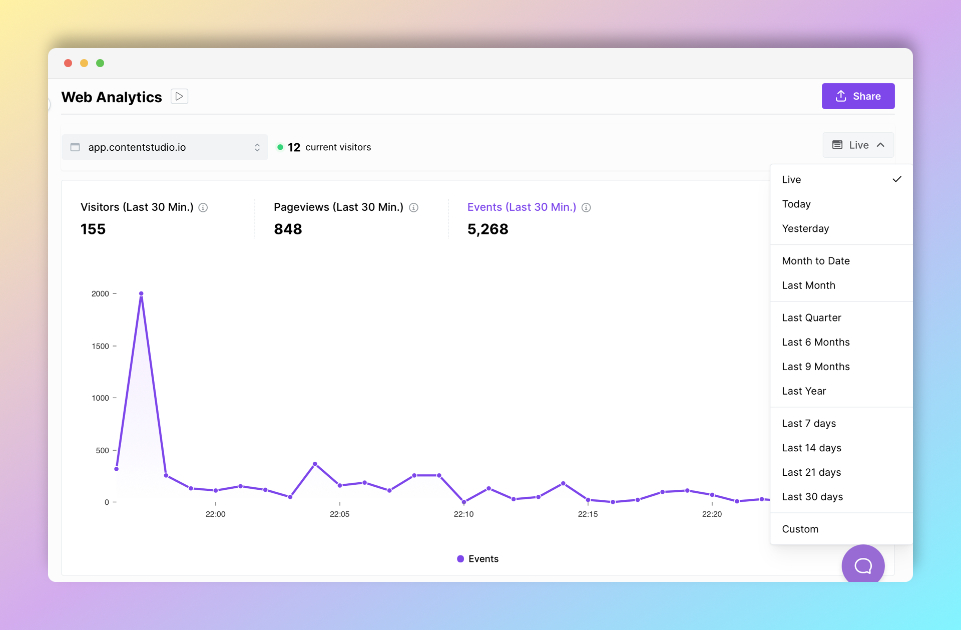Click info icon next to Events metric
Screen dimensions: 961x630
point(586,207)
